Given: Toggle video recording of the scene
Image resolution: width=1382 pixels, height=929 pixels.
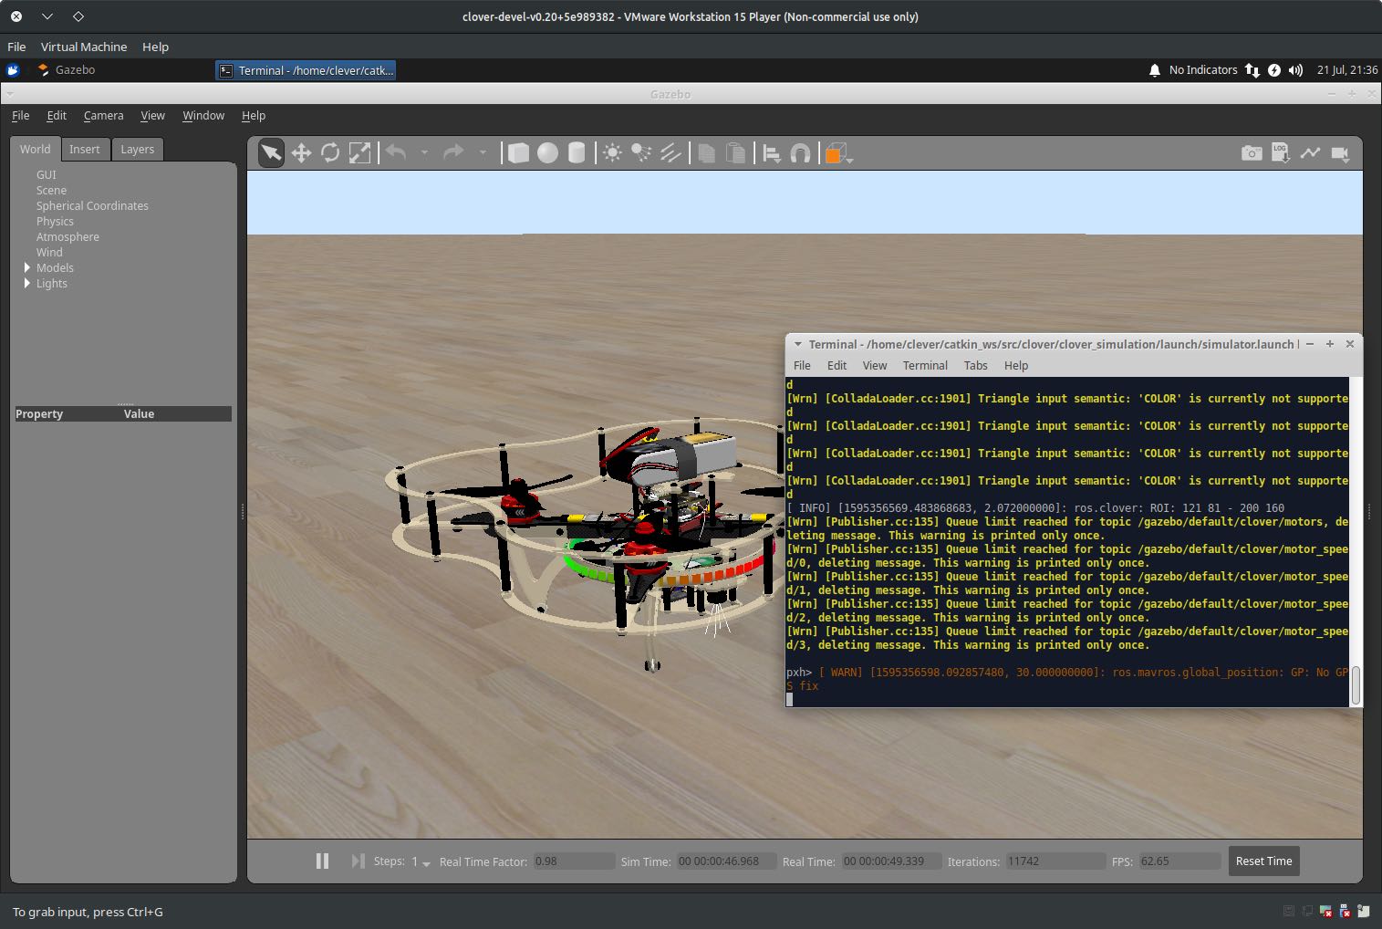Looking at the screenshot, I should click(x=1341, y=152).
